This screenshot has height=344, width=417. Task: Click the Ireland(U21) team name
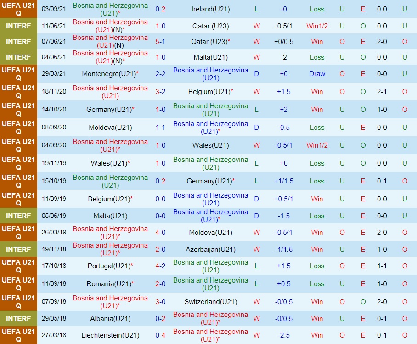point(210,9)
